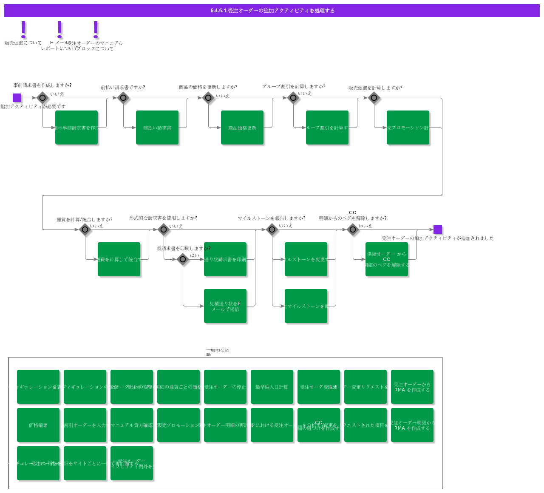Select the 仮請求書を印刷しますか? gateway
The image size is (544, 493).
183,259
